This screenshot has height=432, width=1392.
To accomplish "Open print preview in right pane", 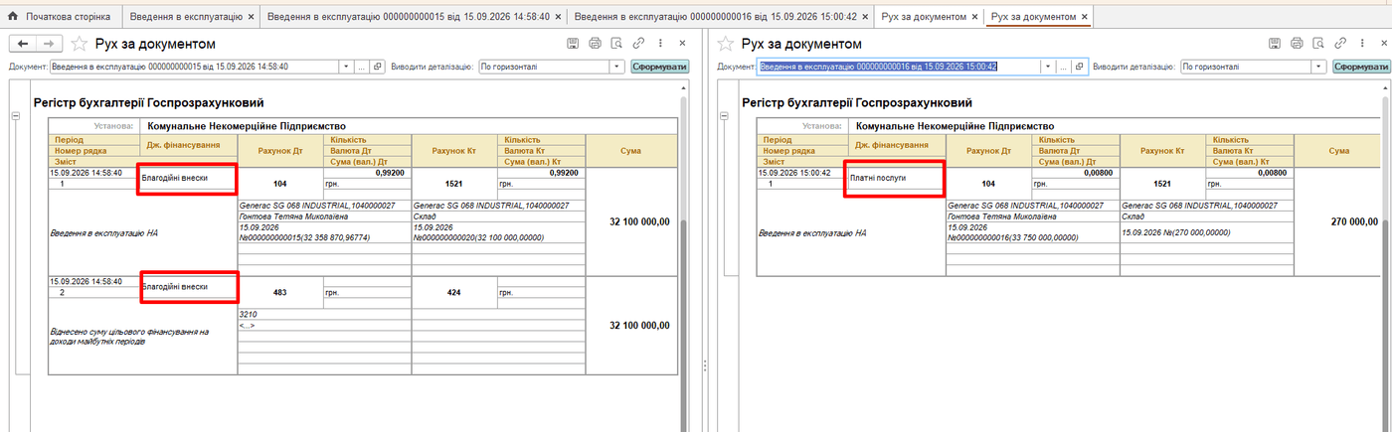I will [x=1319, y=44].
